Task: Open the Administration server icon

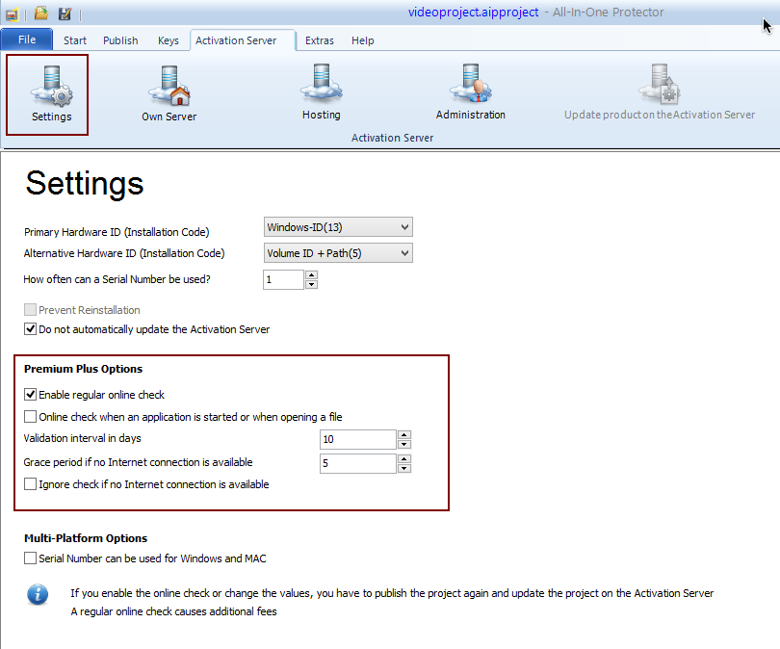Action: tap(471, 93)
